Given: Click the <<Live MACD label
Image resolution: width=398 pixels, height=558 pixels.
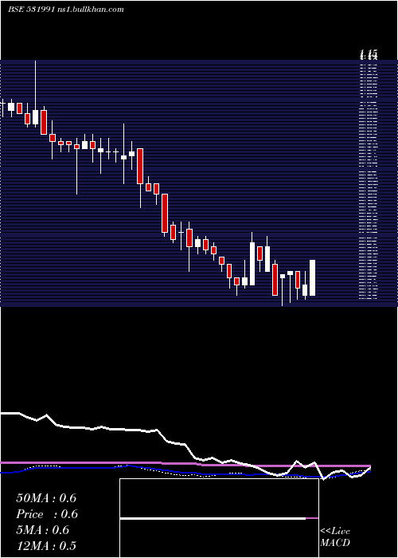Looking at the screenshot, I should (335, 537).
